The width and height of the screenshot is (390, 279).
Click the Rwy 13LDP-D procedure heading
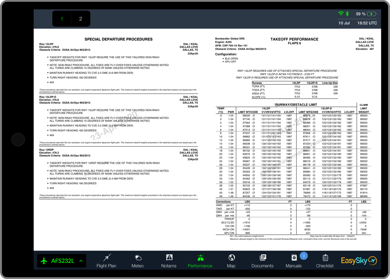coord(47,97)
